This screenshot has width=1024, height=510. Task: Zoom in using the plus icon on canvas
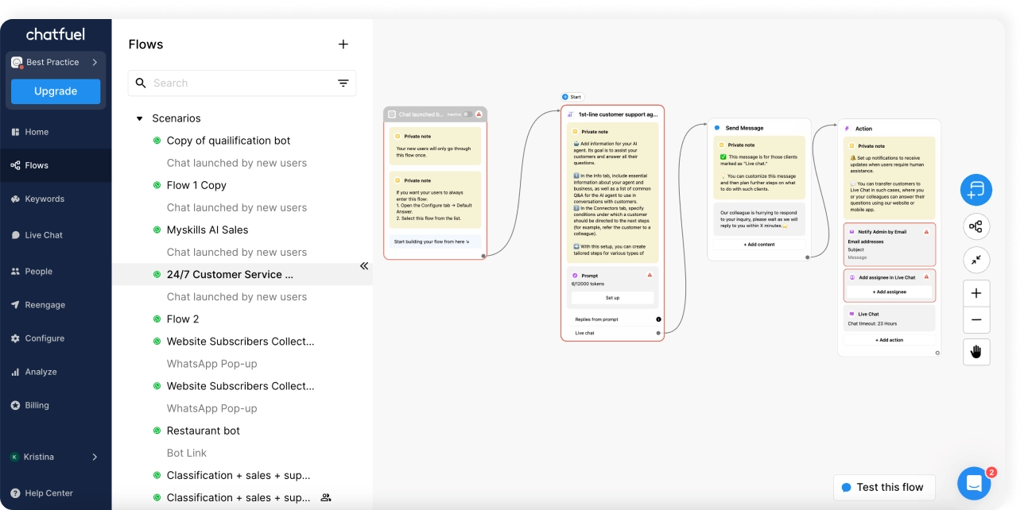(976, 293)
